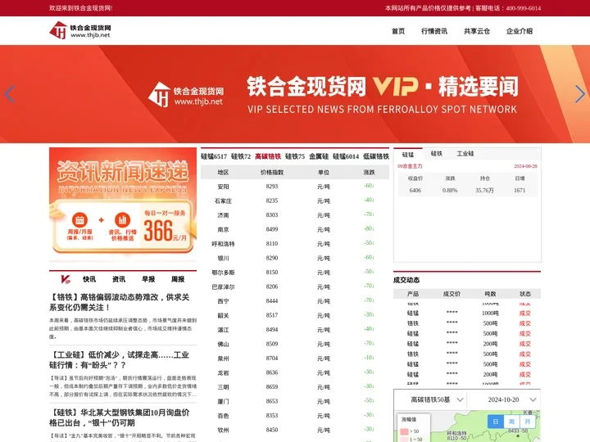Click the 成交价 column header
590x442 pixels.
(452, 294)
